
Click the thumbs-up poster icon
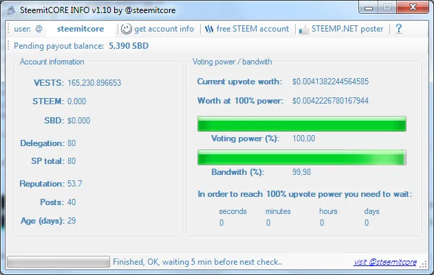tap(303, 29)
